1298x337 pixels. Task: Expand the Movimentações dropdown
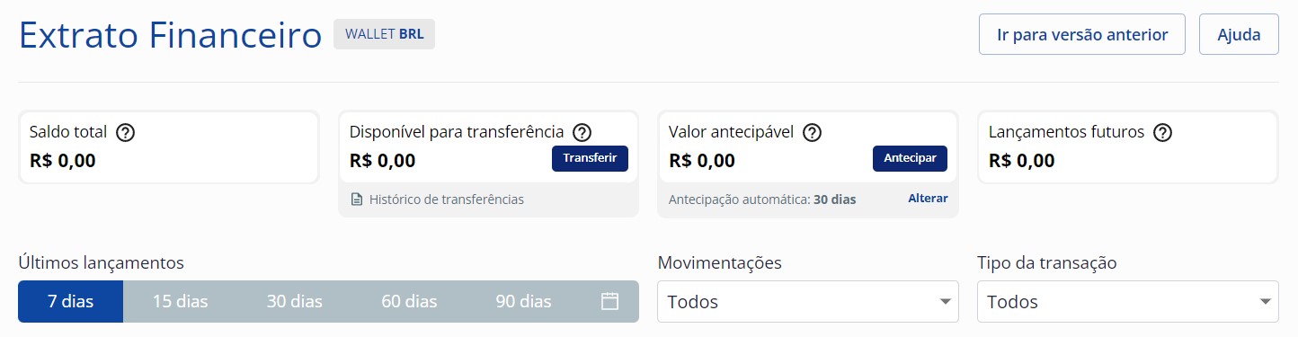click(x=808, y=301)
